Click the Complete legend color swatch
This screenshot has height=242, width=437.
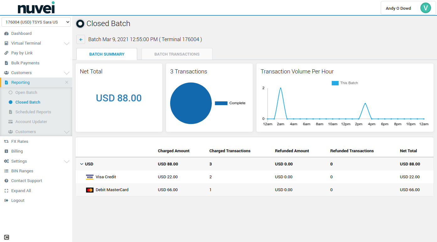221,103
